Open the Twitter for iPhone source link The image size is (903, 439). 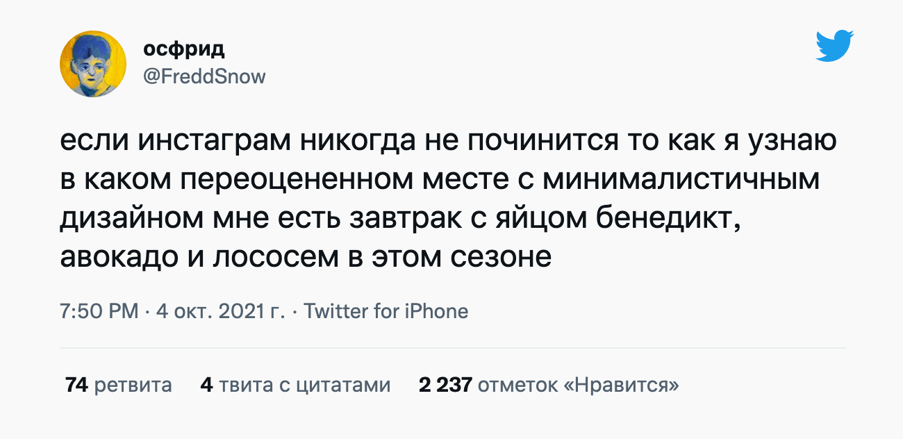(x=386, y=311)
